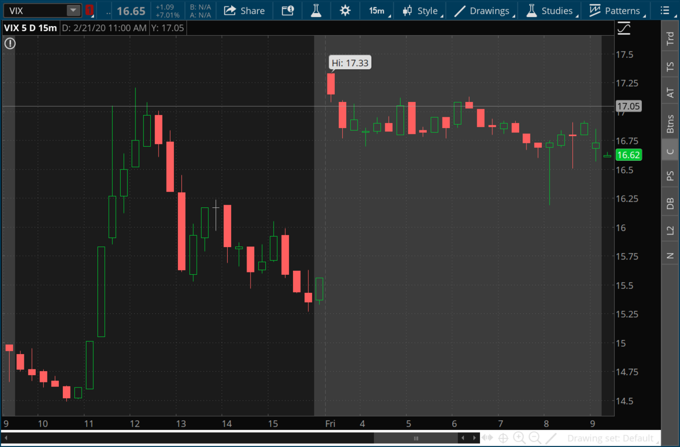Viewport: 680px width, 447px height.
Task: Click the D: 2/21/20 11:00 AM readout
Action: pos(104,28)
